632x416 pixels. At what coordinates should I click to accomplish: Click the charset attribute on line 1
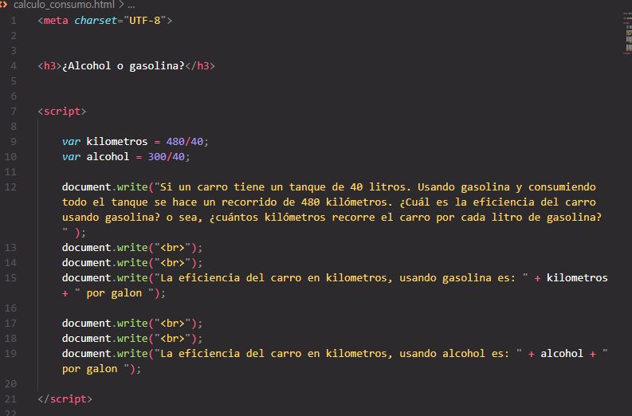pyautogui.click(x=96, y=21)
